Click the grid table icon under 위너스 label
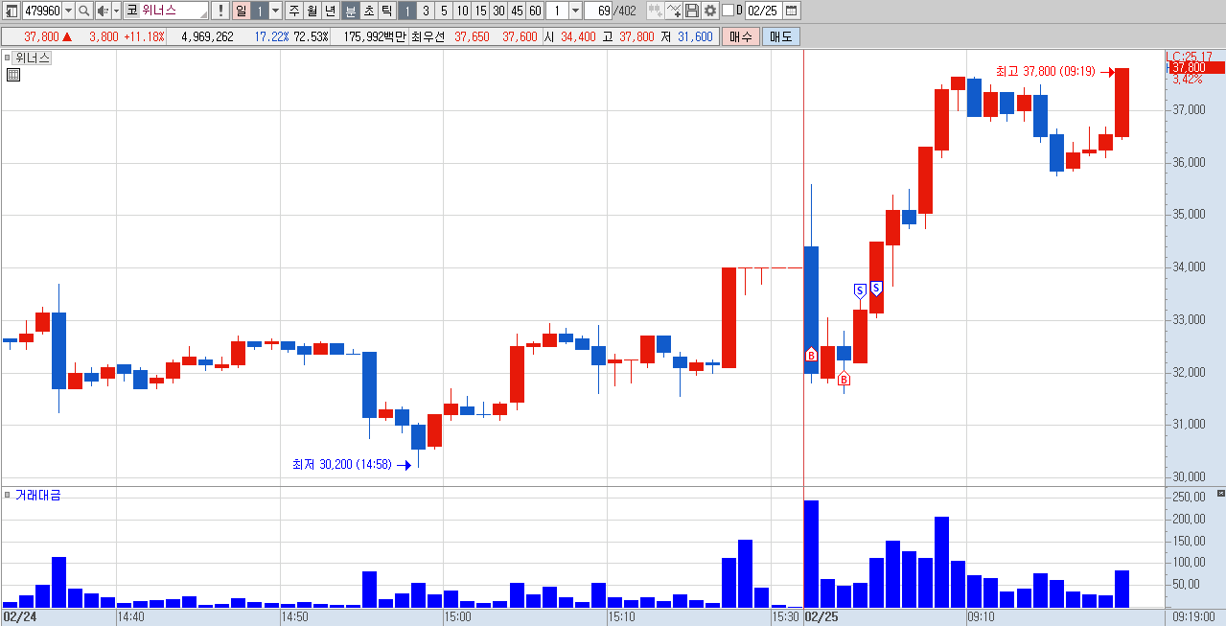Viewport: 1226px width, 626px height. (12, 75)
